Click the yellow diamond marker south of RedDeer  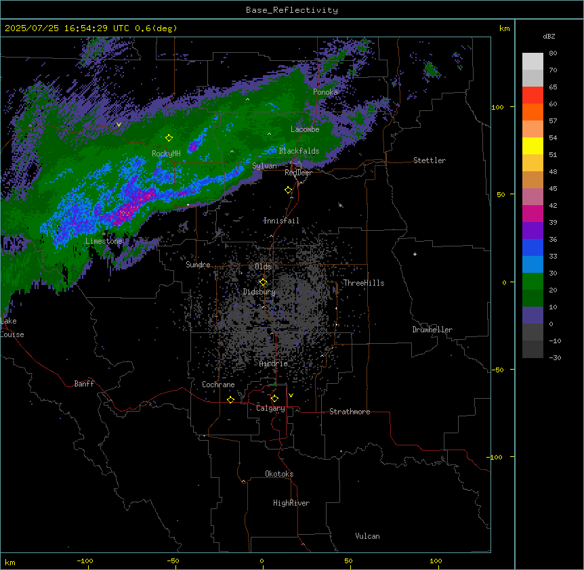[289, 190]
